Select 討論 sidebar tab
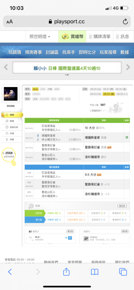The image size is (134, 290). click(x=12, y=133)
